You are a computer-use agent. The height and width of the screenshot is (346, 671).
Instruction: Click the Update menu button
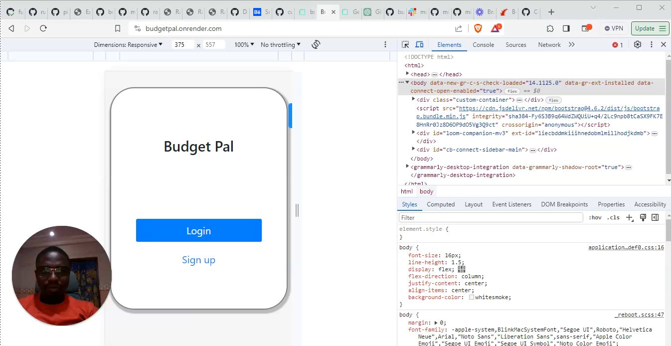point(650,28)
